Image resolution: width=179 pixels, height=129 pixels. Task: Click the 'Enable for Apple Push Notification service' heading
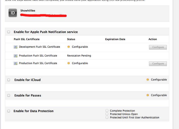coord(46,32)
